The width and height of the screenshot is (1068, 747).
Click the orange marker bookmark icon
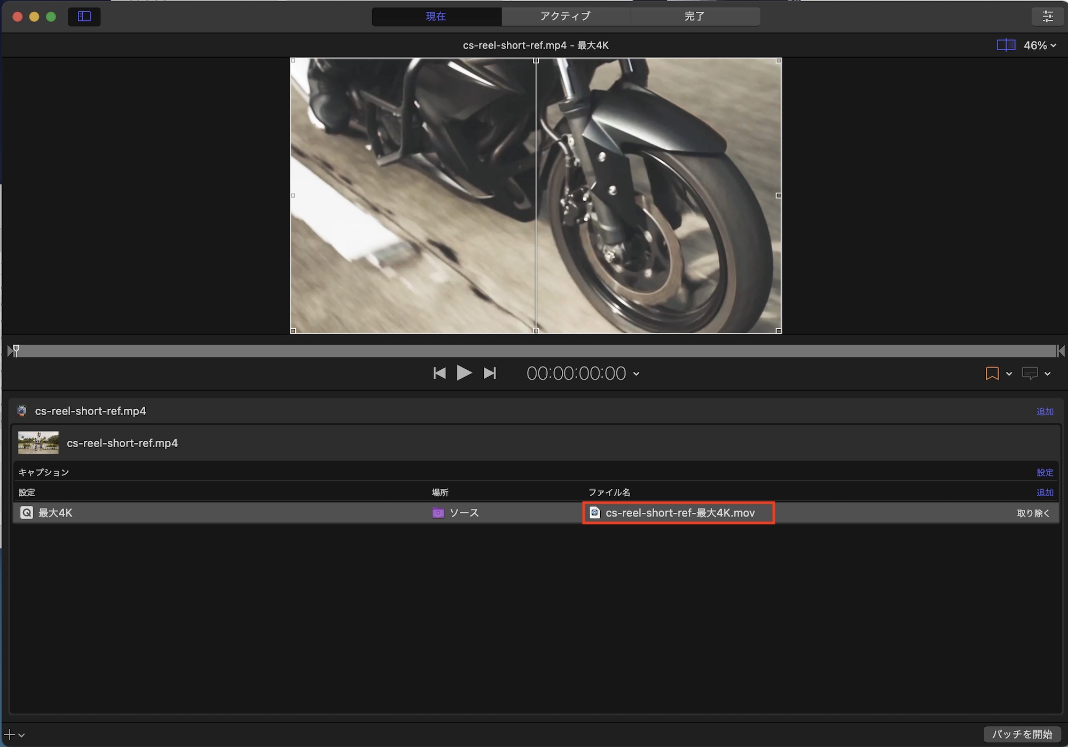[992, 373]
